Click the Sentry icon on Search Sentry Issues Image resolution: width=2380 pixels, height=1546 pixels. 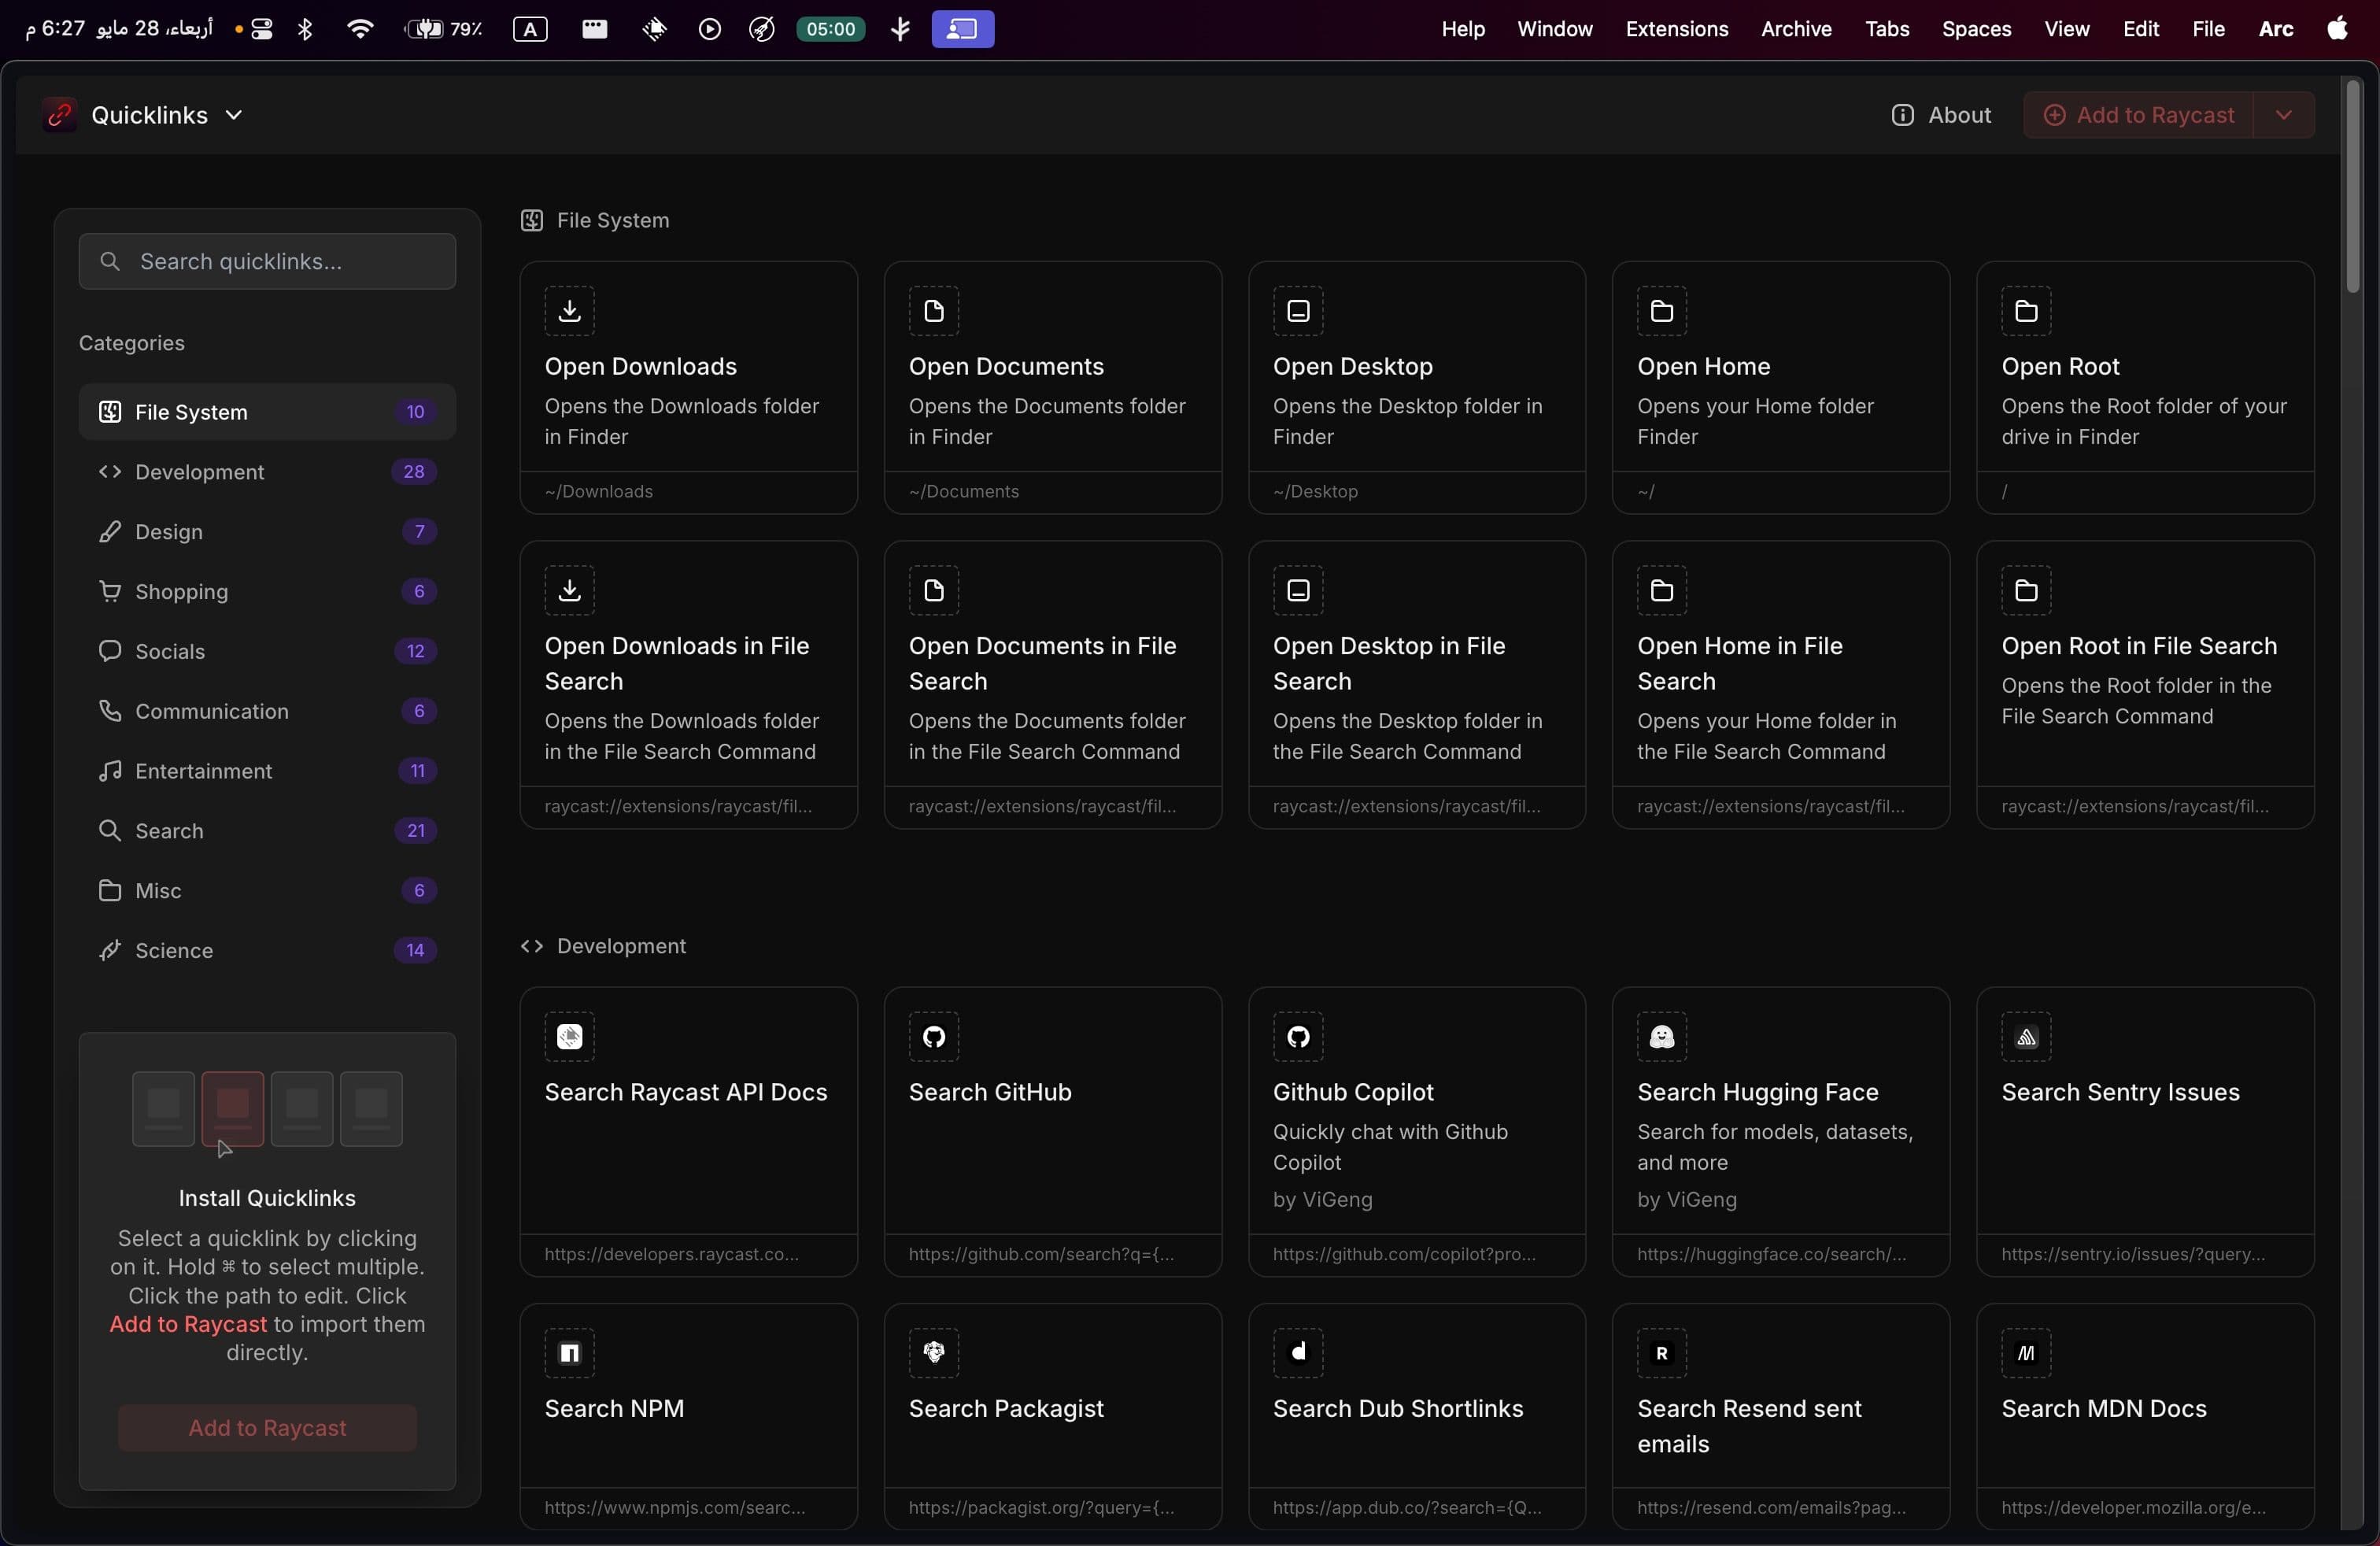(2025, 1037)
